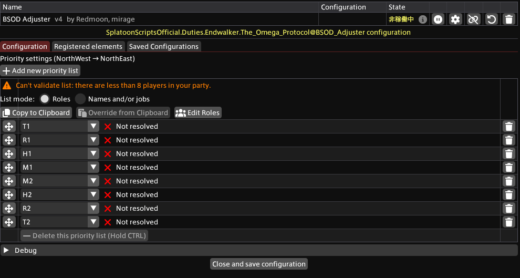Click the move handle for T1 row
This screenshot has height=278, width=520.
9,127
